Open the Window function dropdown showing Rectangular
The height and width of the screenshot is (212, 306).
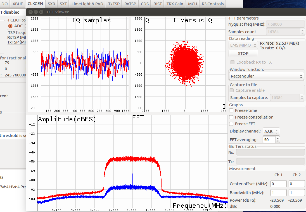(x=266, y=76)
